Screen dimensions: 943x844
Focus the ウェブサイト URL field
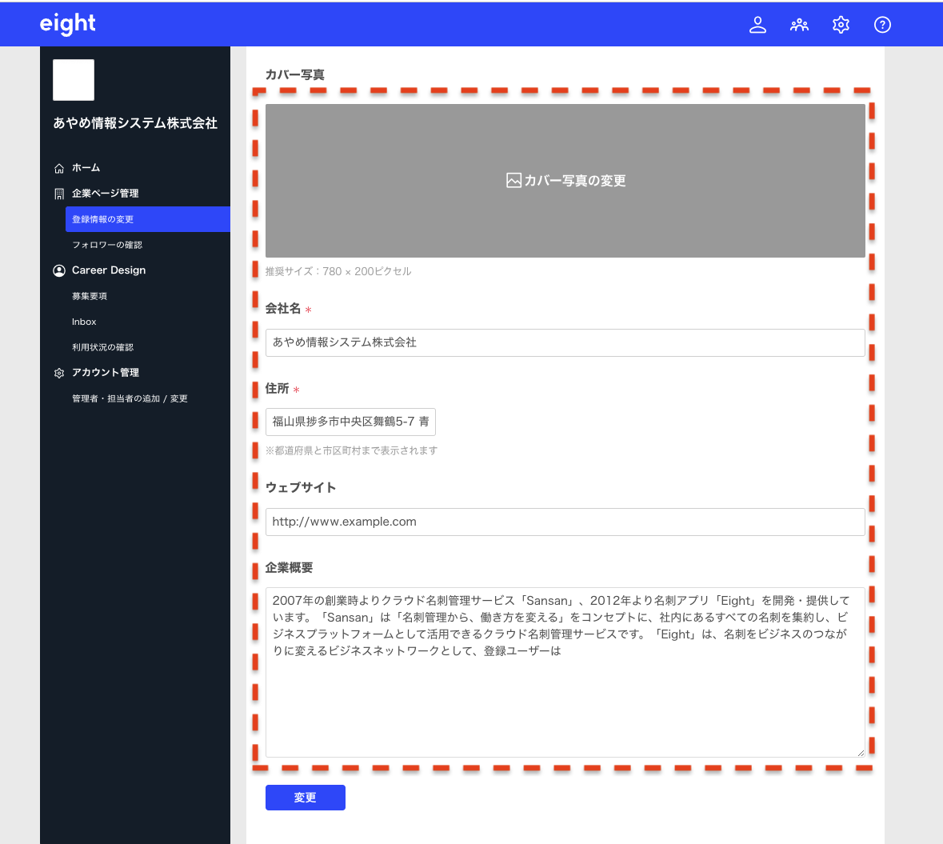(565, 522)
